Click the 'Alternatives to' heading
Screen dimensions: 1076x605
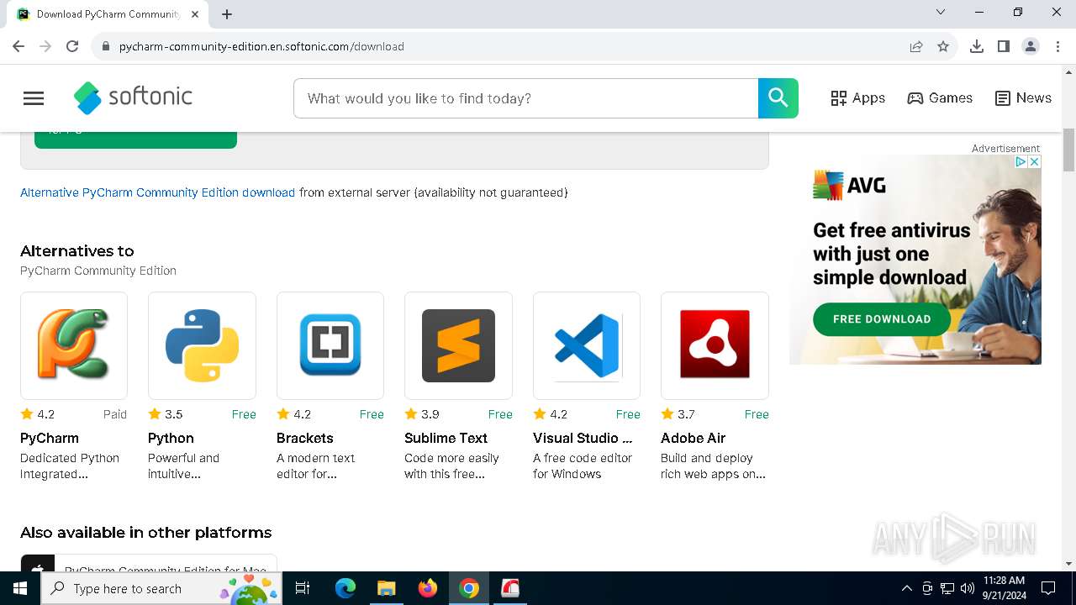(x=77, y=251)
